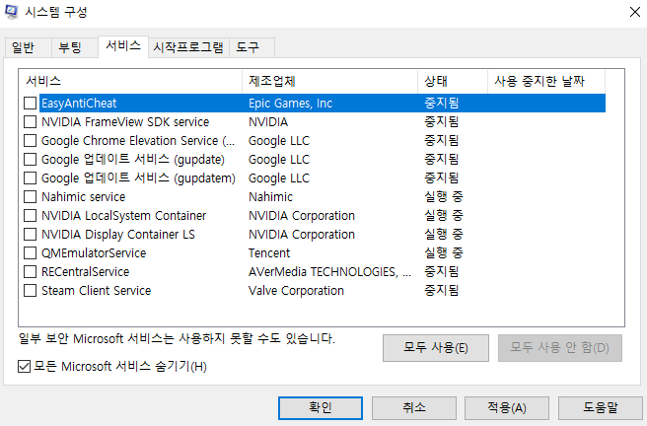This screenshot has height=426, width=647.
Task: Sort by the 상태 column header
Action: coord(453,81)
